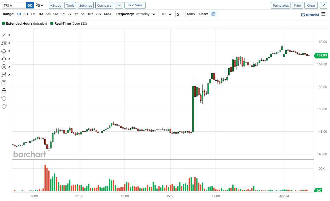Click the +Study button
The width and height of the screenshot is (330, 201).
[56, 5]
